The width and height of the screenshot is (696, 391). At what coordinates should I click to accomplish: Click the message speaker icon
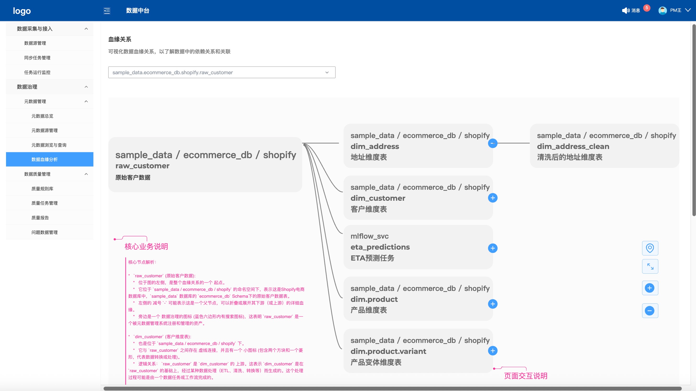(x=626, y=10)
